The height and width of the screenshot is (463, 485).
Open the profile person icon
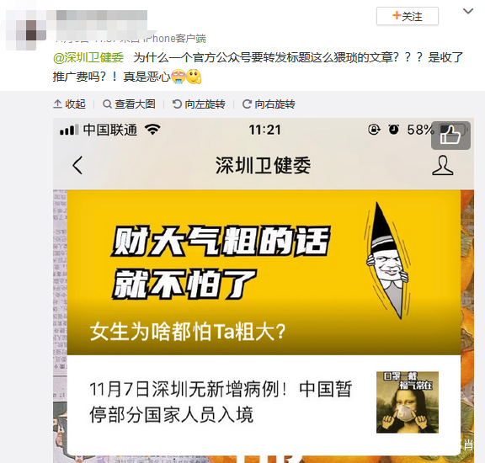click(x=443, y=165)
